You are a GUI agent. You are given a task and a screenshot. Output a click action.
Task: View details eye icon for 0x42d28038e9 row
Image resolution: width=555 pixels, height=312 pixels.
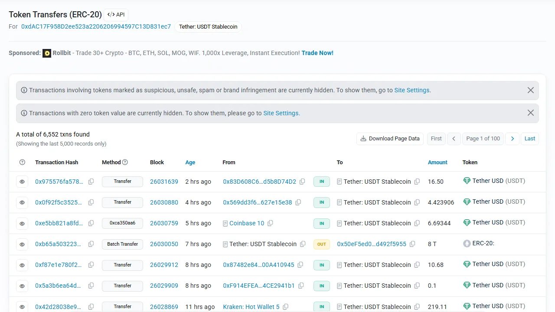[x=22, y=306]
